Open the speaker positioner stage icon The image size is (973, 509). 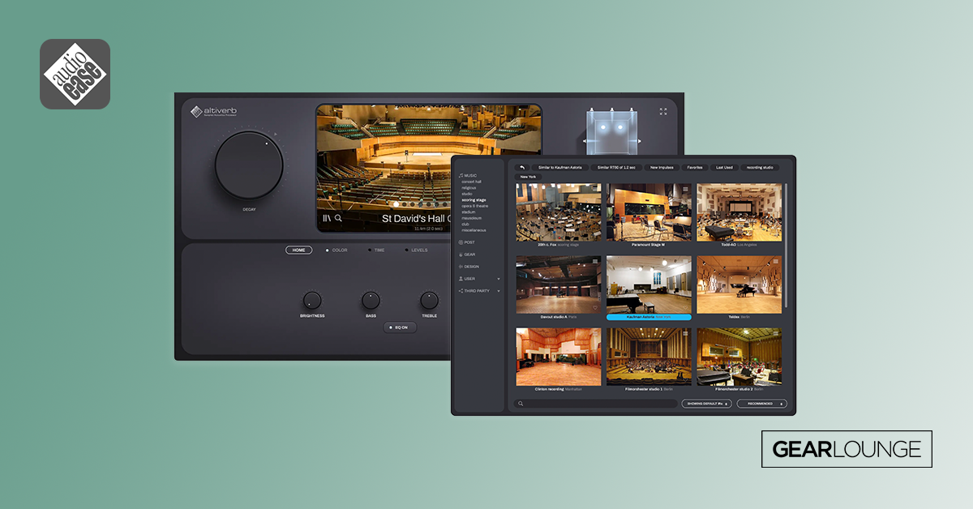click(x=611, y=131)
